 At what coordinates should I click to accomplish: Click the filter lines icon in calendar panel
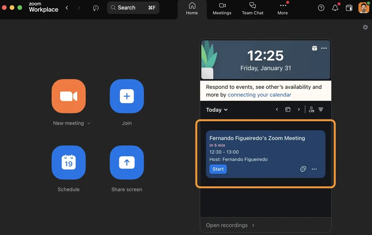321,110
